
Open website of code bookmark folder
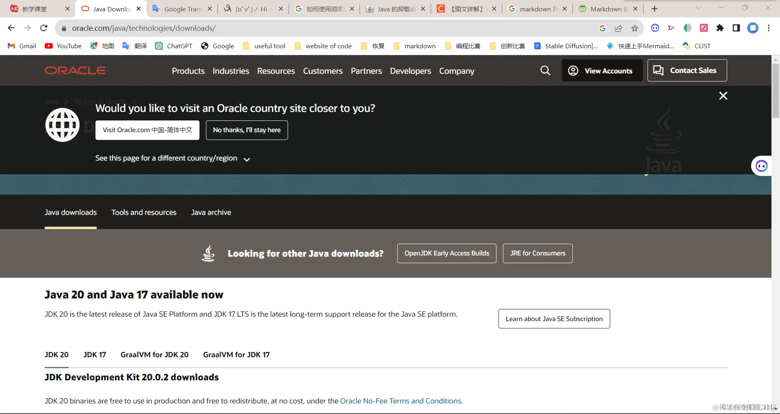tap(323, 46)
